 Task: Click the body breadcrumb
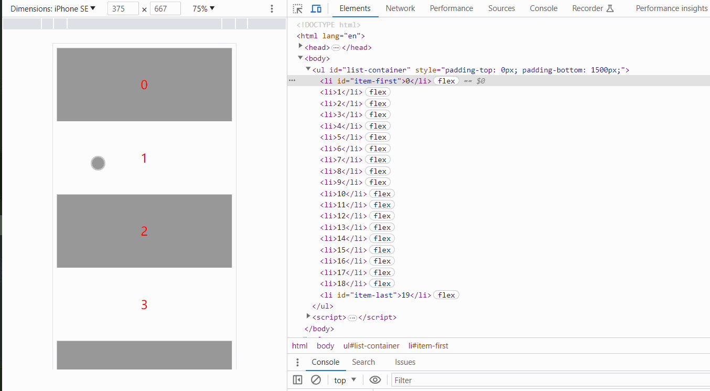pos(325,346)
